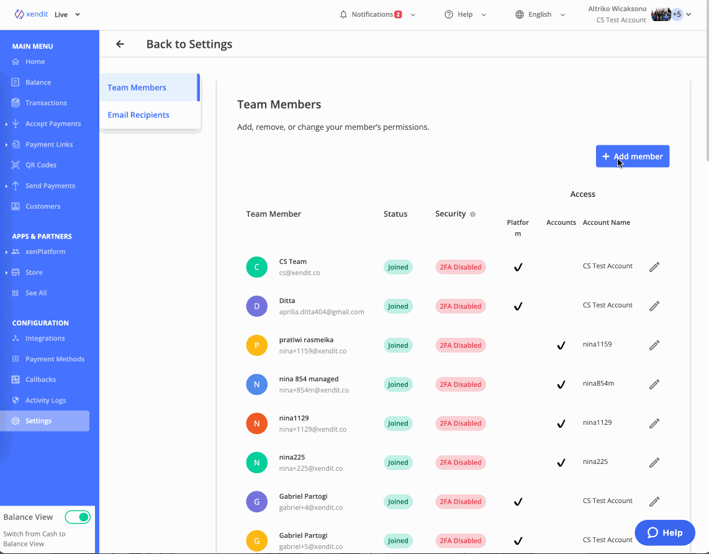Open the Notifications bell icon
This screenshot has width=709, height=554.
tap(343, 14)
